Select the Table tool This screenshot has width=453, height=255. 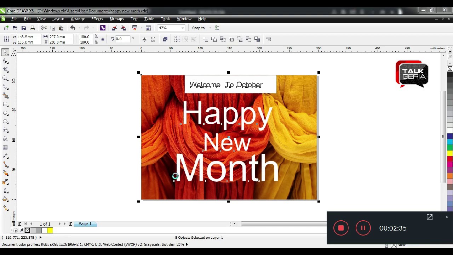click(x=5, y=147)
